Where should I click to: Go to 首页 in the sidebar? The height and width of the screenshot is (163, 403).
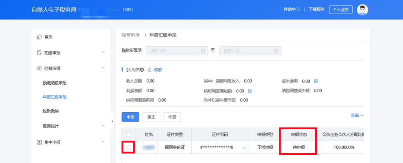[48, 37]
